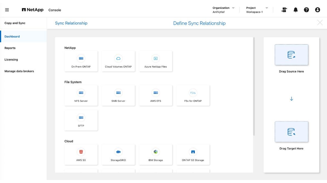Open the notifications bell
This screenshot has width=327, height=183.
pyautogui.click(x=296, y=10)
